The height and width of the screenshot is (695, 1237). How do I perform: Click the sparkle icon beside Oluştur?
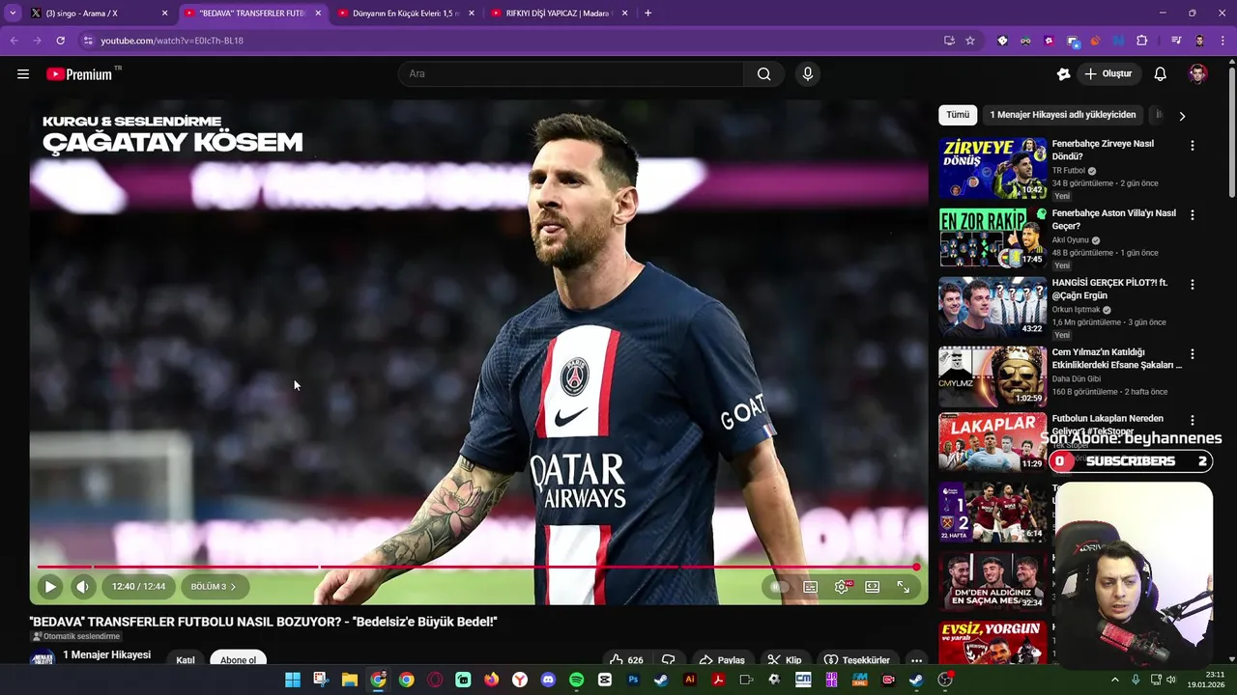point(1063,73)
